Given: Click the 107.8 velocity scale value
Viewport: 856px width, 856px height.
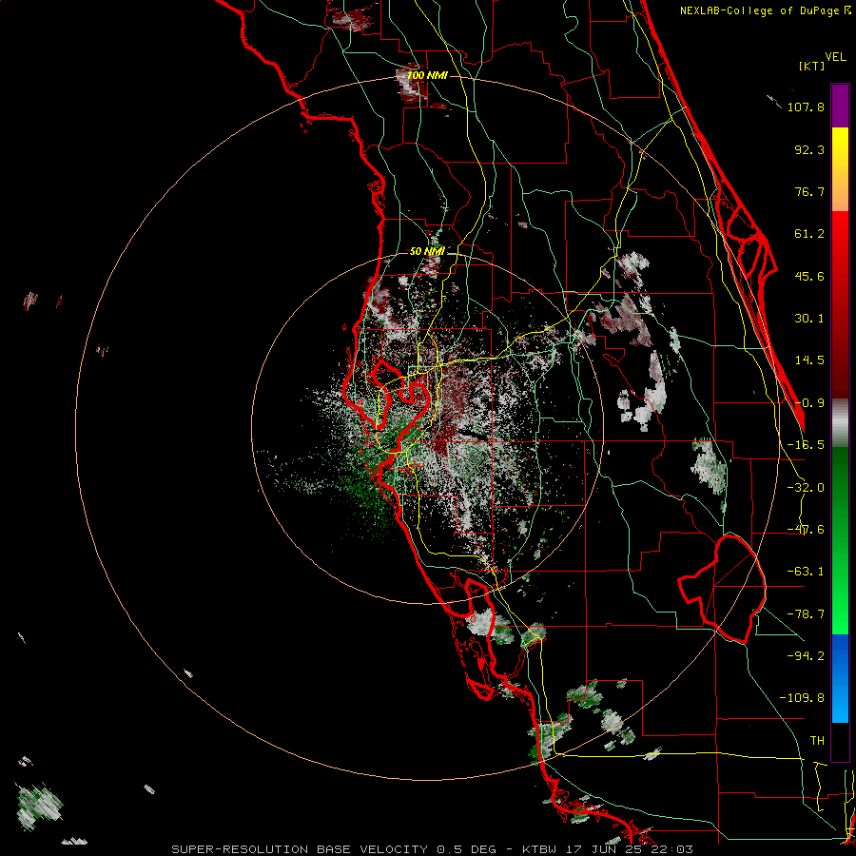Looking at the screenshot, I should pyautogui.click(x=806, y=107).
